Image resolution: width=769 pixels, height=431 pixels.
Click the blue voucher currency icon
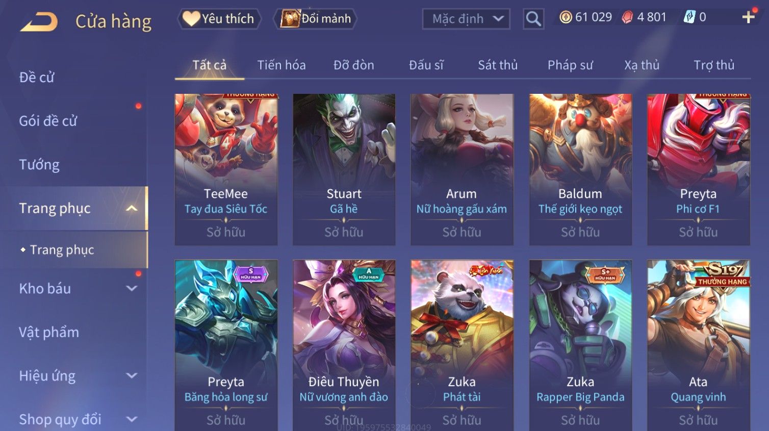click(x=689, y=17)
